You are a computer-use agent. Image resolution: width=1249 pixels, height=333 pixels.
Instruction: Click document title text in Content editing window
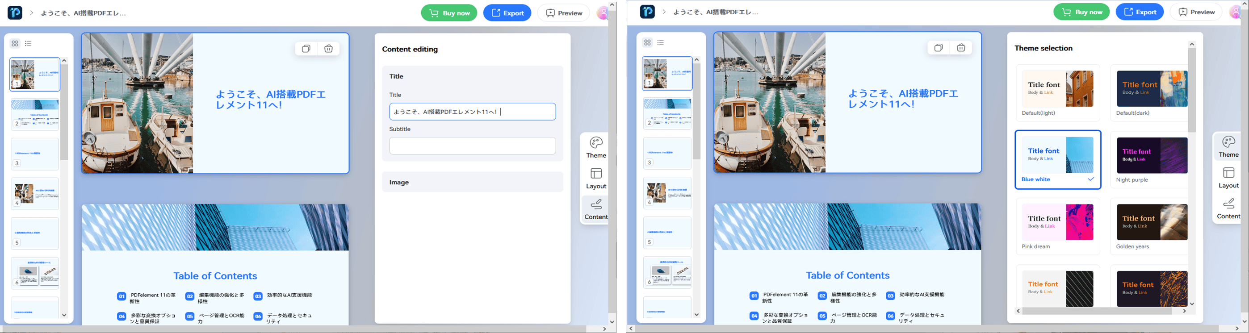click(x=84, y=13)
